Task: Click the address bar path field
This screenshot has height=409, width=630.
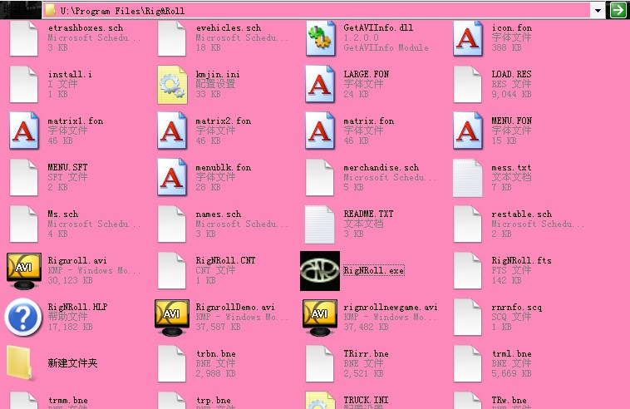Action: tap(324, 10)
